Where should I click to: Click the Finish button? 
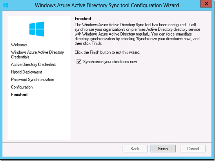[163, 149]
